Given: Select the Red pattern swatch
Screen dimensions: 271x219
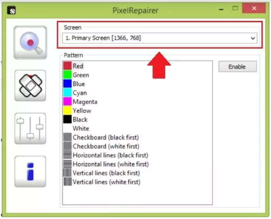Looking at the screenshot, I should 67,66.
